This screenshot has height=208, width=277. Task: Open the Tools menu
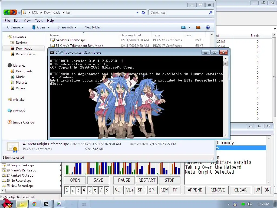[x=39, y=21]
